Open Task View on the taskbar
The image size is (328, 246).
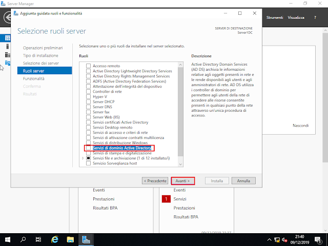[x=38, y=239]
